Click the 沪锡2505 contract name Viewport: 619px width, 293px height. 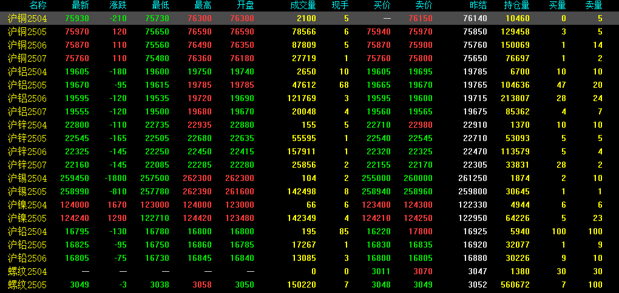tap(27, 192)
